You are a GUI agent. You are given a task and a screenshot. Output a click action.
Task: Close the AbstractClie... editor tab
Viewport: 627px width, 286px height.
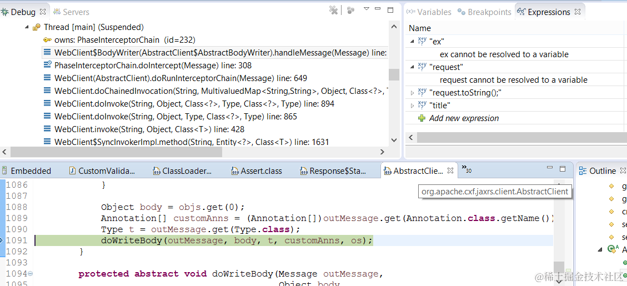(x=450, y=171)
